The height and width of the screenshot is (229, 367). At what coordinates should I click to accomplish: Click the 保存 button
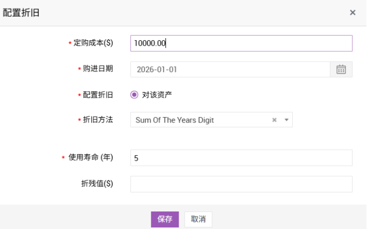pos(164,219)
